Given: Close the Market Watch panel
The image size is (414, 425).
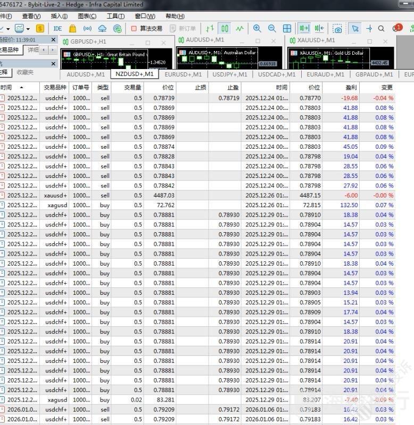Looking at the screenshot, I should (53, 39).
